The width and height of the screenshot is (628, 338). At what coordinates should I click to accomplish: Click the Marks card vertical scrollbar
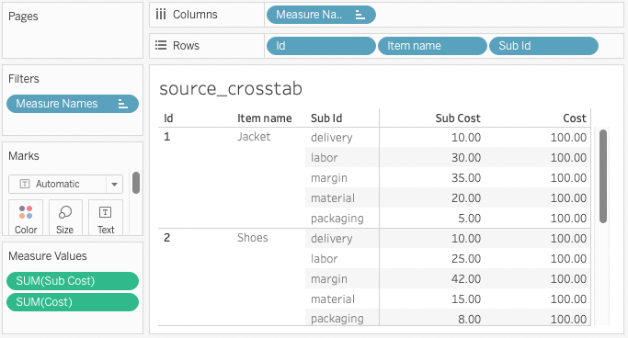coord(136,183)
